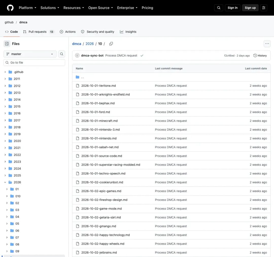
Task: View commit History
Action: coord(260,56)
